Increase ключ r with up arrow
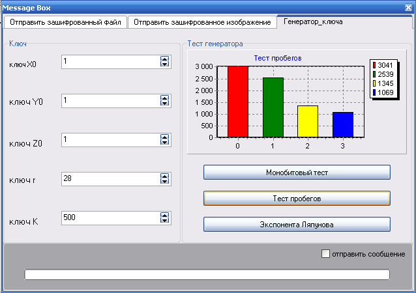 pyautogui.click(x=164, y=176)
